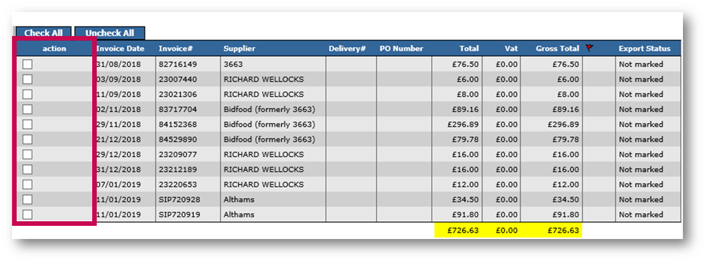
Task: Check the box for invoice 83717704
Action: (27, 109)
